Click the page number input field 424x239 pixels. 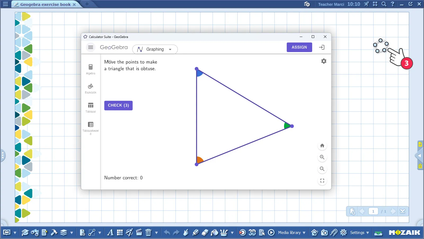373,211
